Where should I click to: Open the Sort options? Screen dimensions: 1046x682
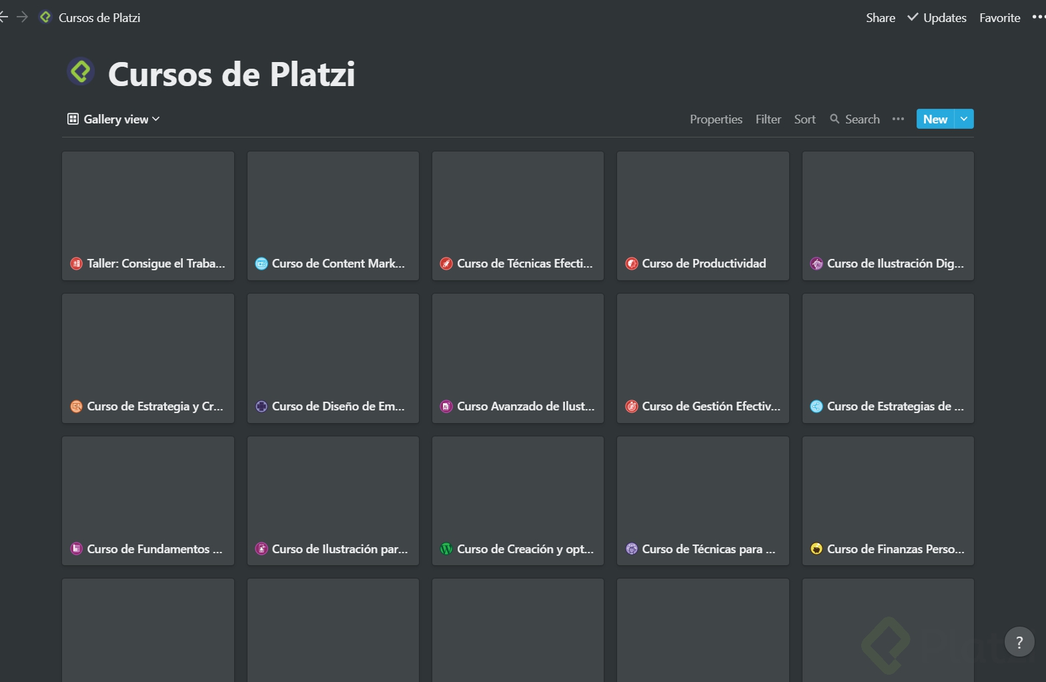pyautogui.click(x=805, y=119)
